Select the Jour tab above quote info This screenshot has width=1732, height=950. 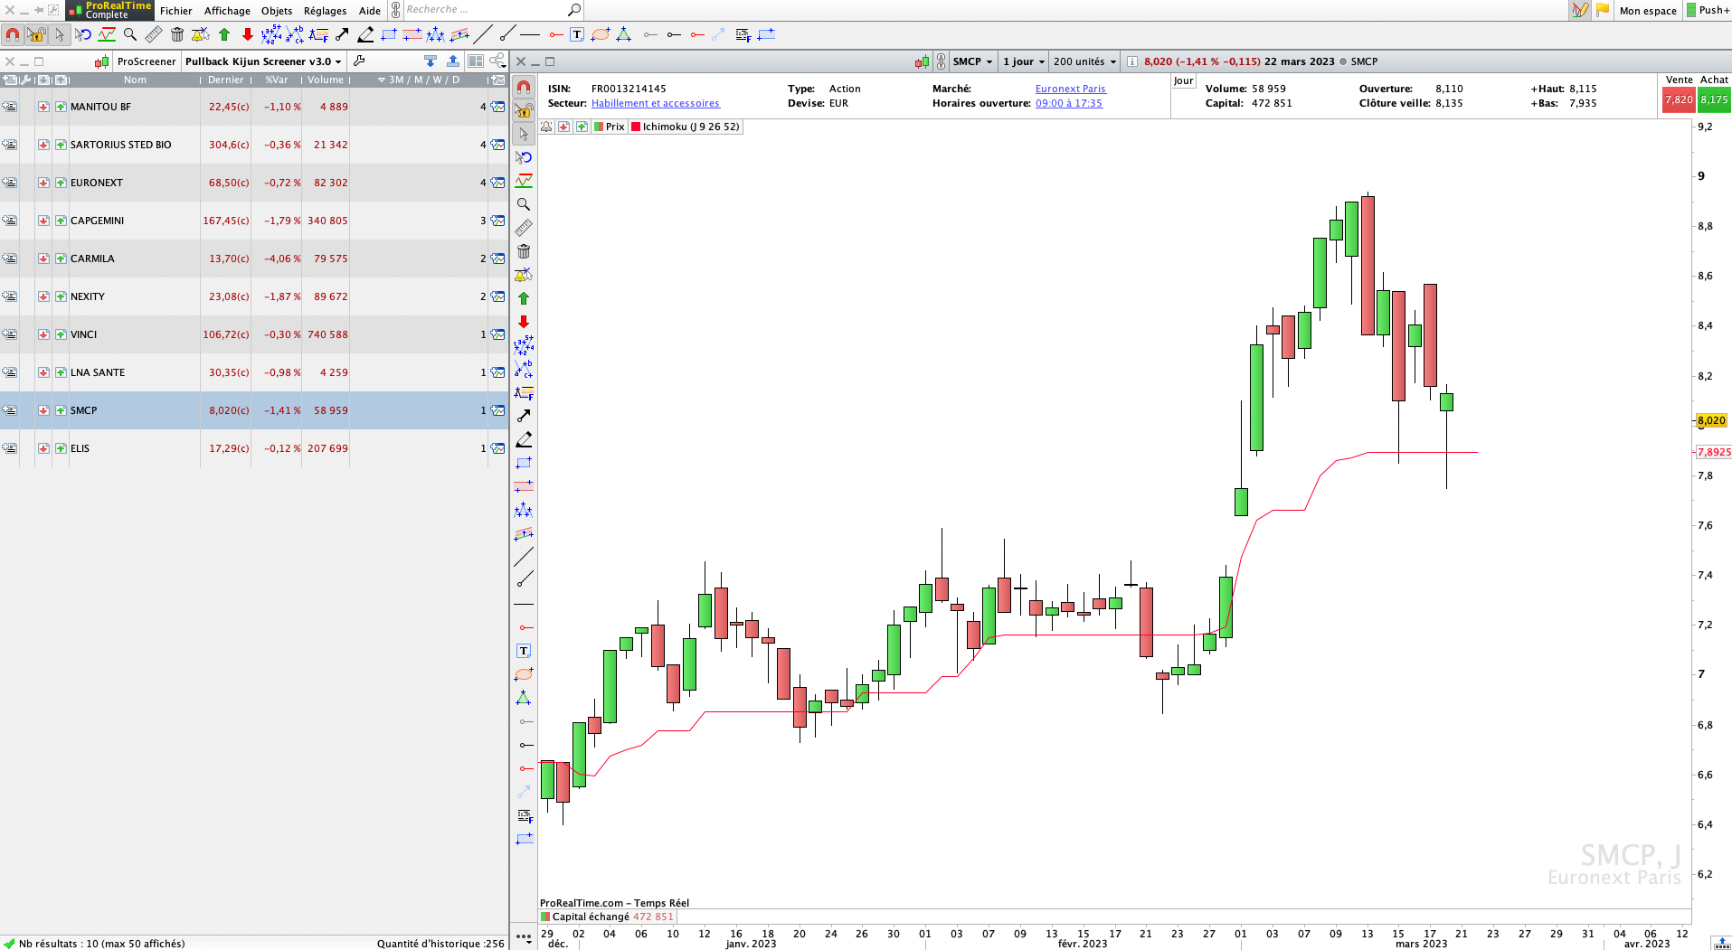click(x=1183, y=80)
